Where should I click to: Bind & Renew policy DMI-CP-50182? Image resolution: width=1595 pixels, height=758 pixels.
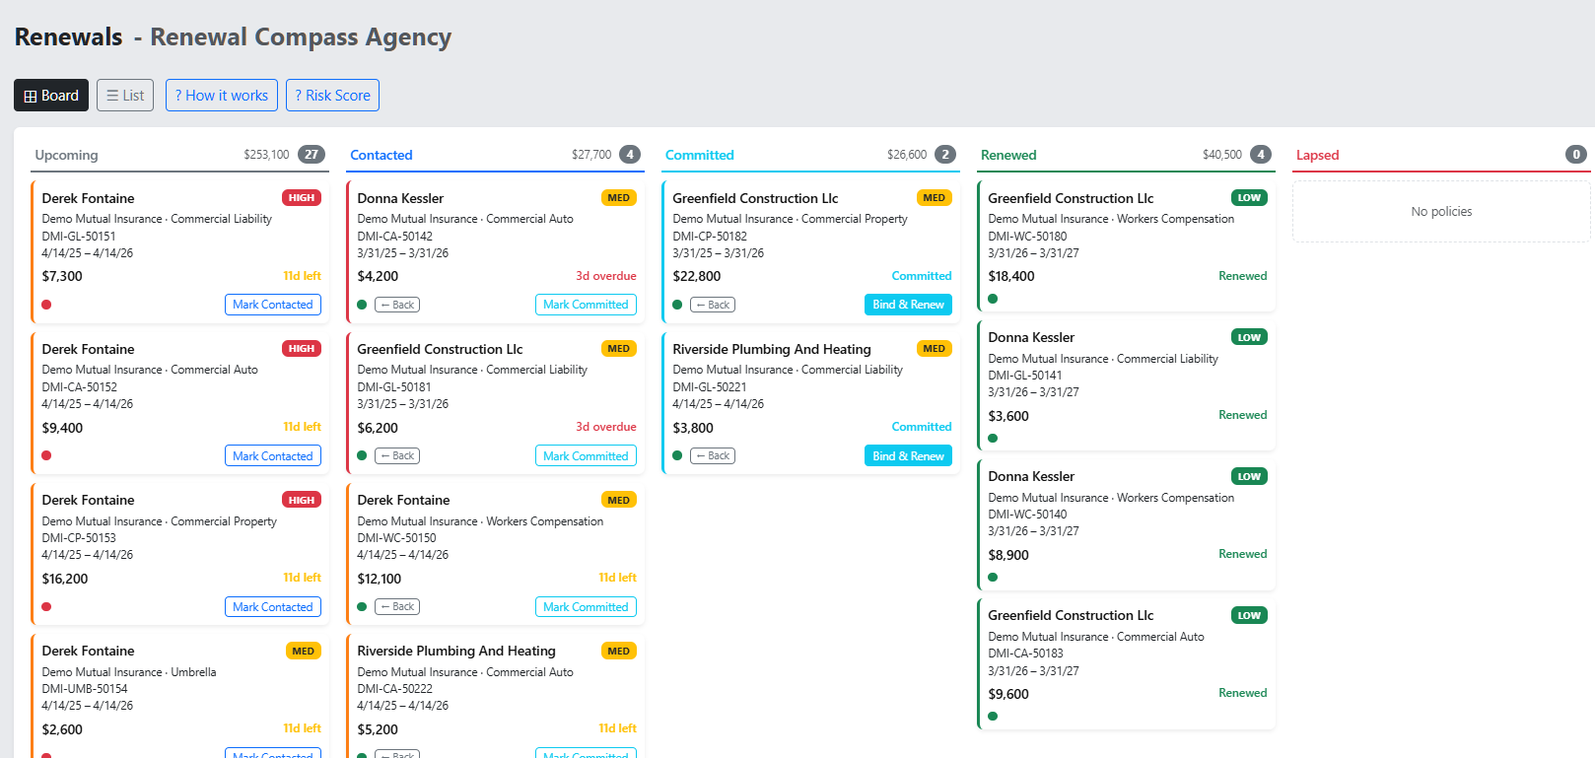[x=908, y=305]
